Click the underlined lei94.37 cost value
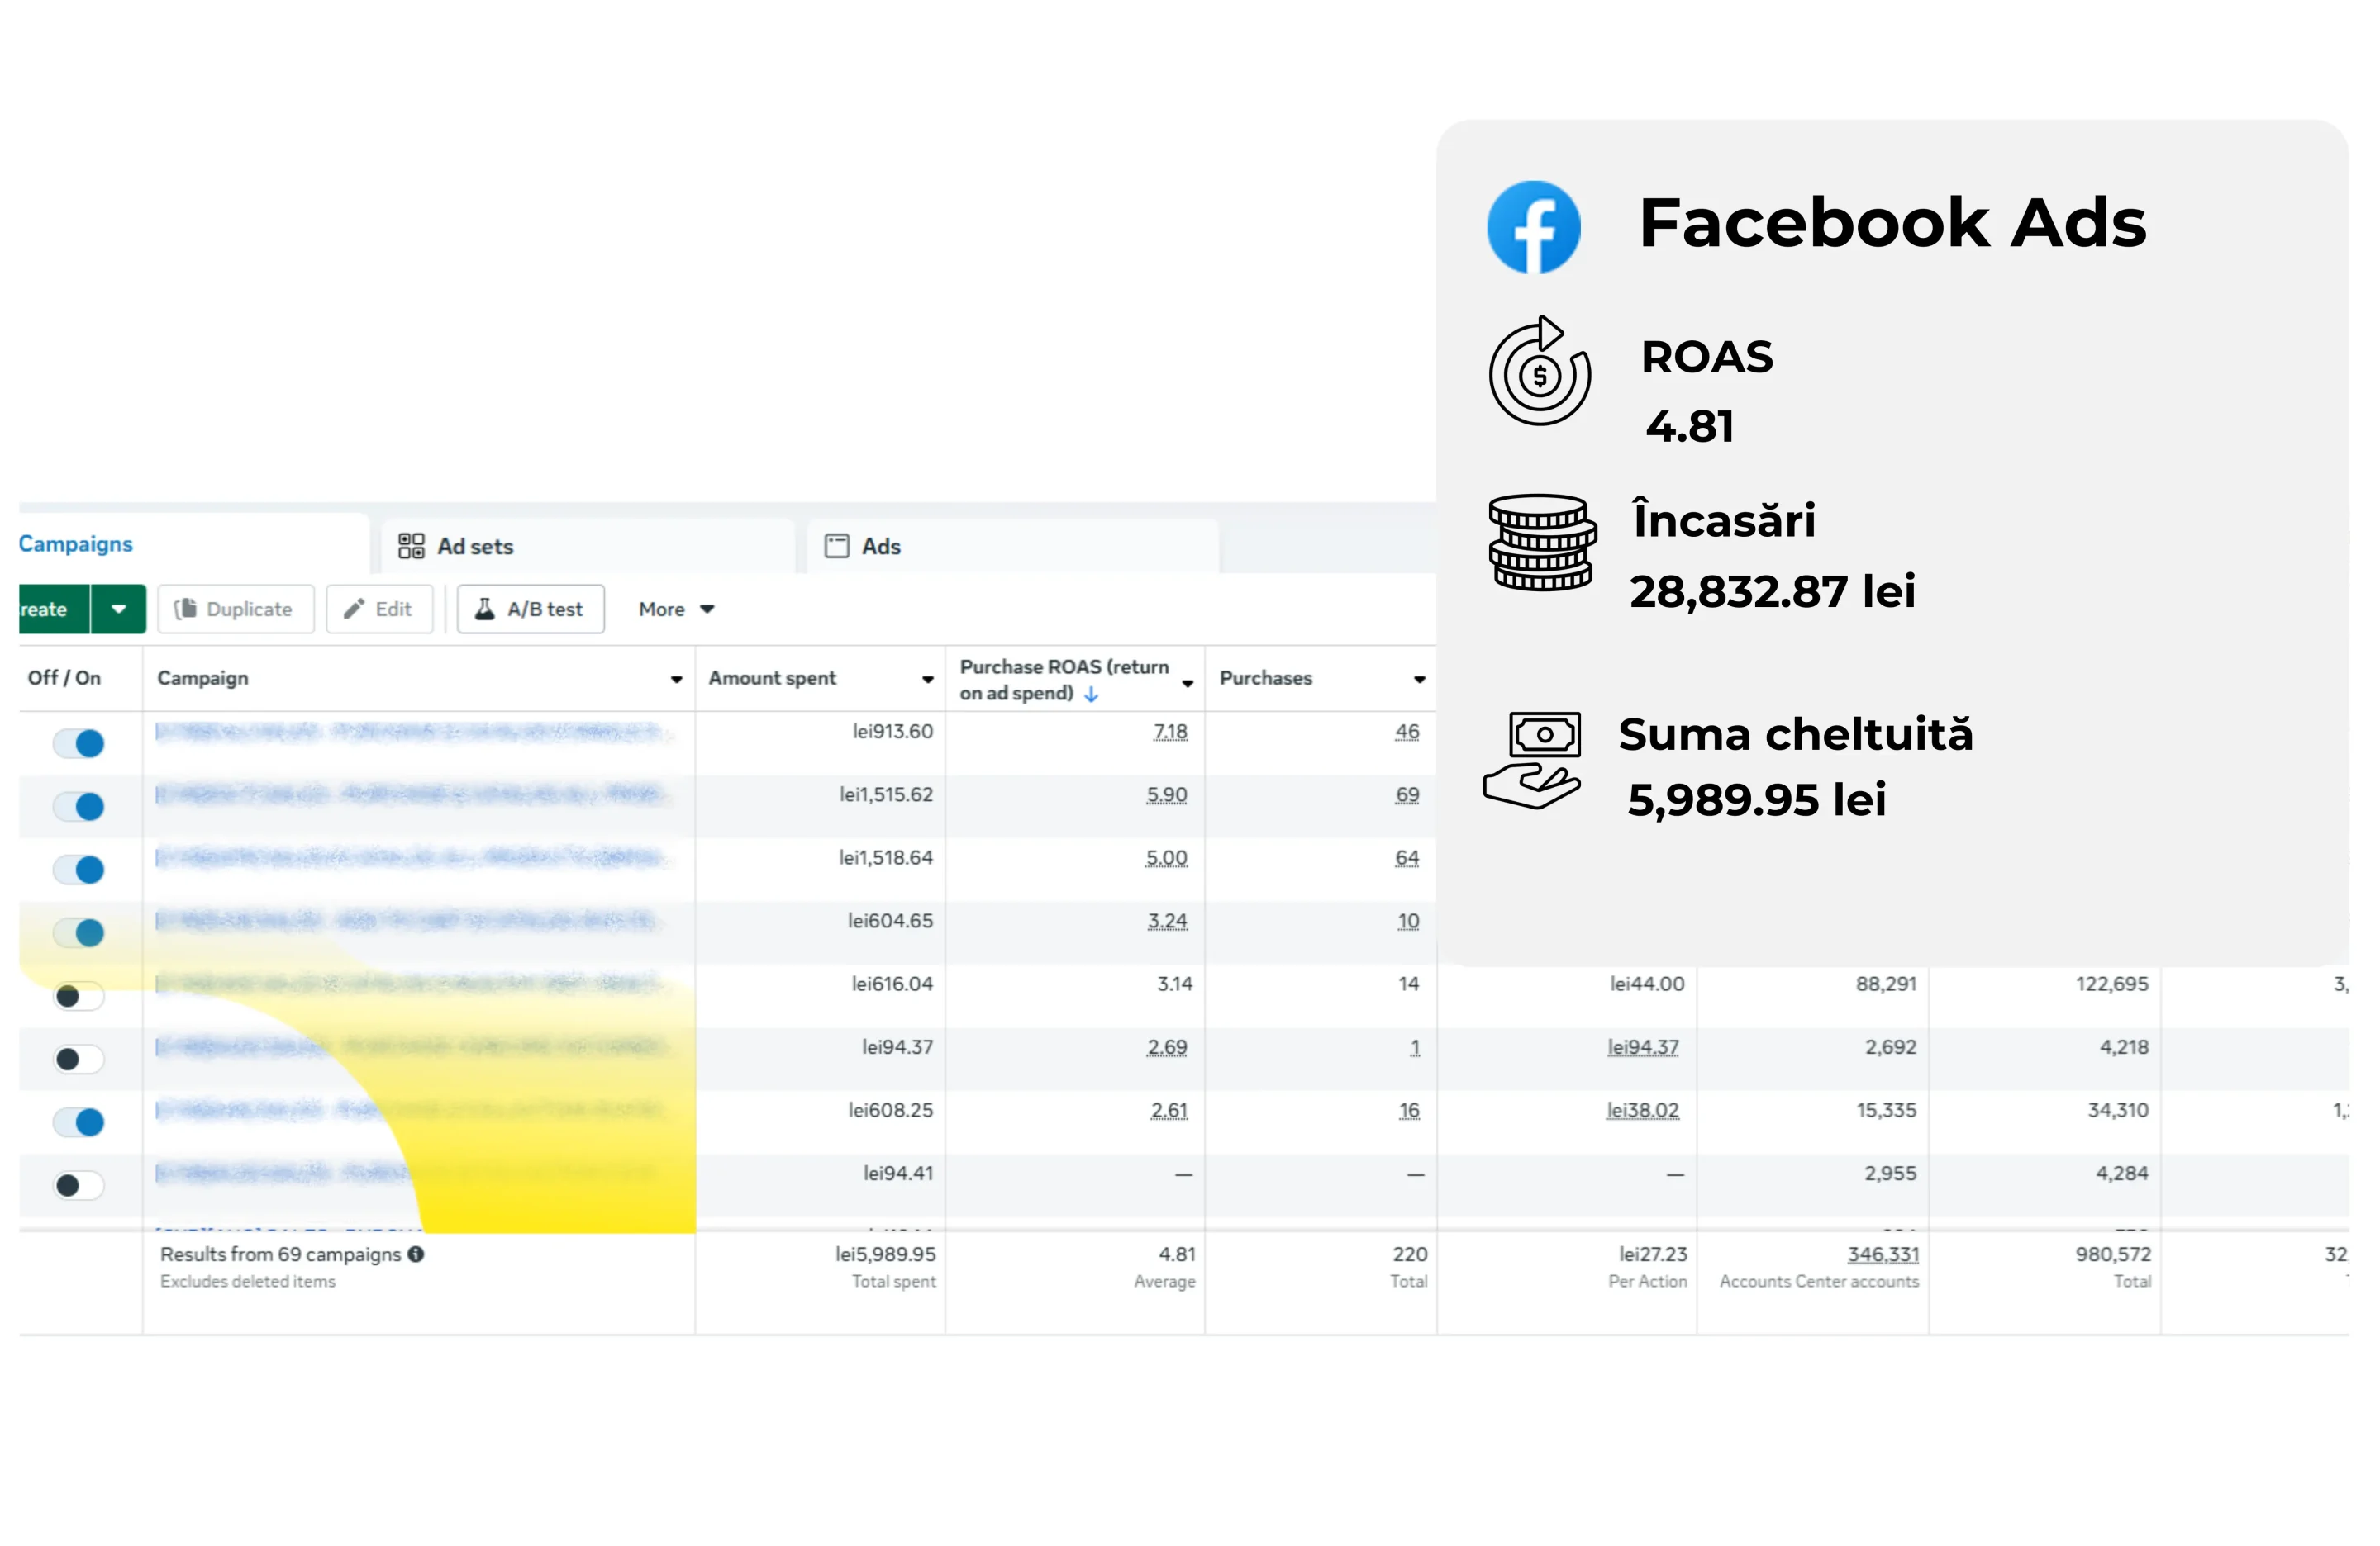This screenshot has width=2380, height=1546. point(1643,1046)
